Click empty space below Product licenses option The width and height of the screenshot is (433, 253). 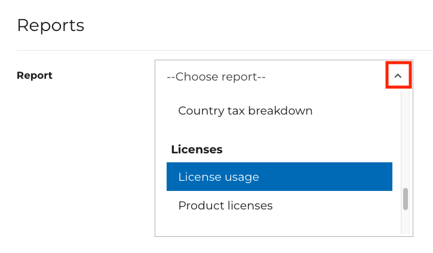coord(279,227)
